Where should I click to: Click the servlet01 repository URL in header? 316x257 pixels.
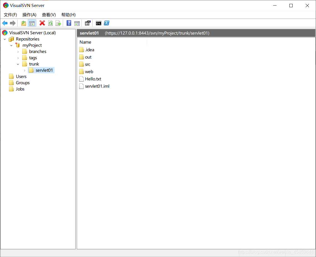(x=157, y=33)
